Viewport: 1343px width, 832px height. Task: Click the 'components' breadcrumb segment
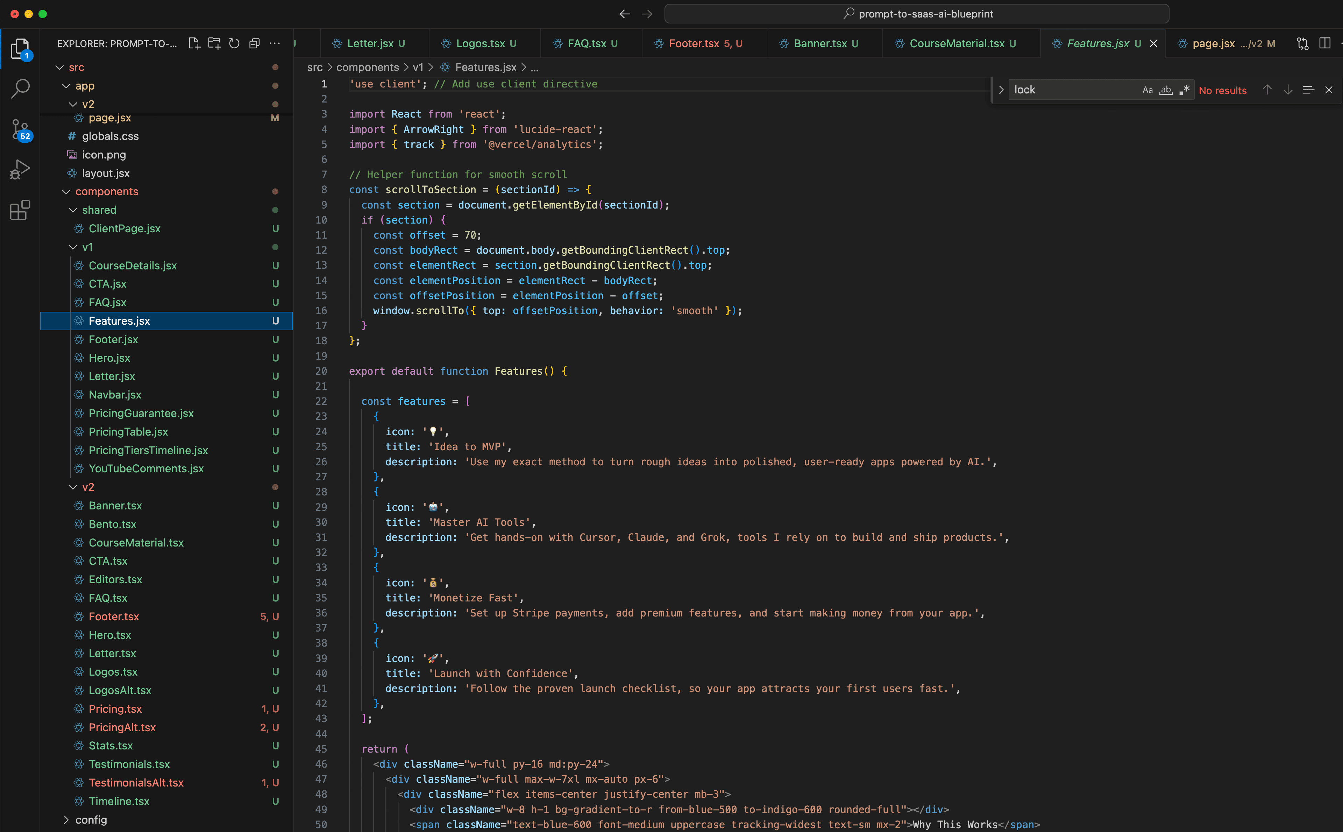[x=367, y=67]
